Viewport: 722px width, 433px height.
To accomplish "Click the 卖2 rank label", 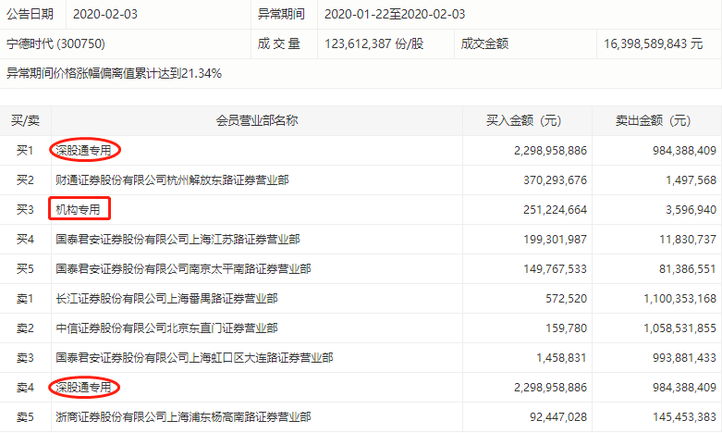I will pos(25,328).
